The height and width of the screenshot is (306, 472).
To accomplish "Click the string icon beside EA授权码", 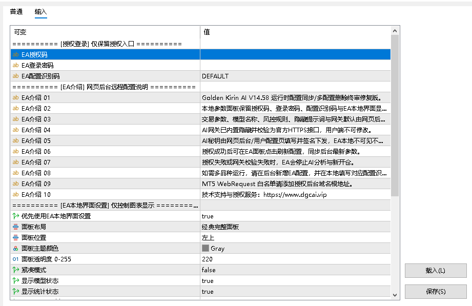I will click(16, 54).
